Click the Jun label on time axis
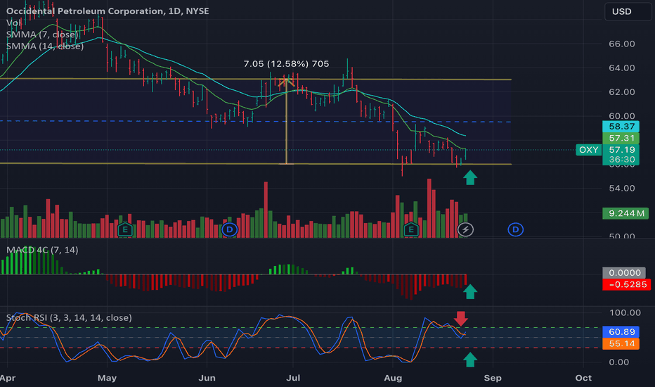The image size is (655, 387). pos(207,378)
